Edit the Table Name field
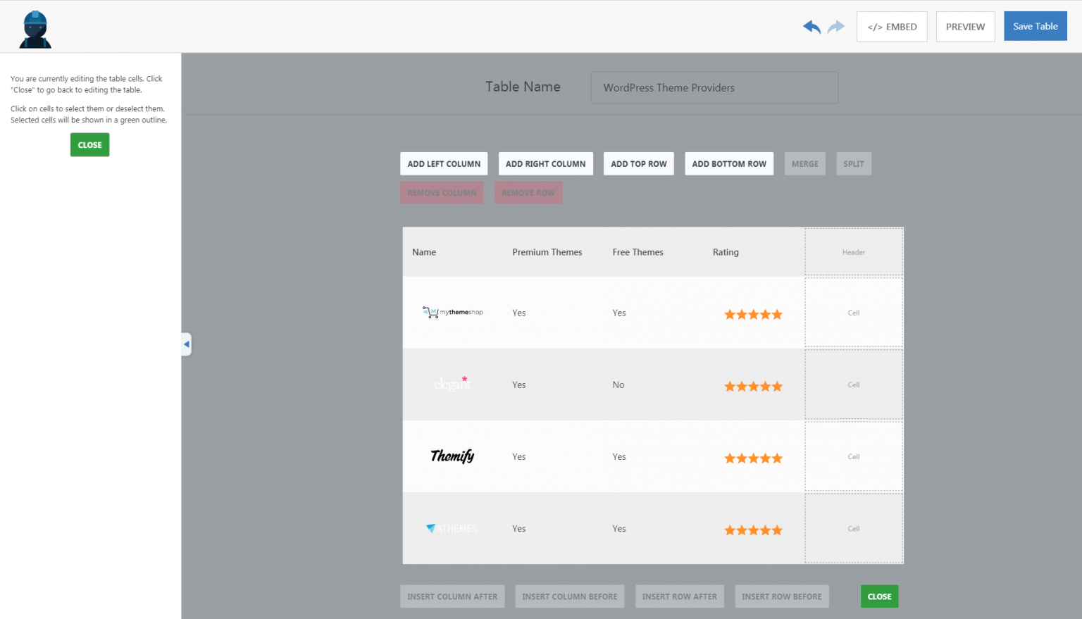Screen dimensions: 1082x619 pos(714,87)
